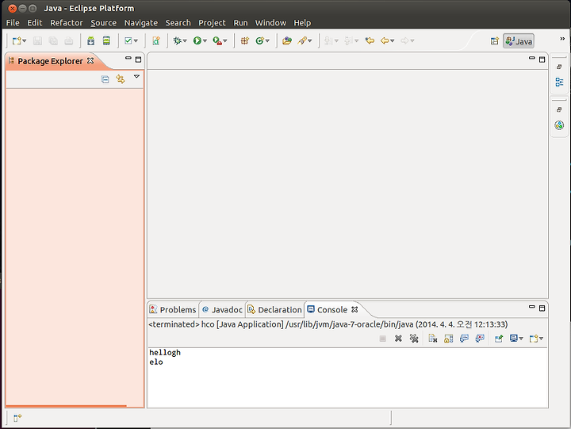Switch to the Javadoc tab
The image size is (571, 429).
(x=222, y=310)
